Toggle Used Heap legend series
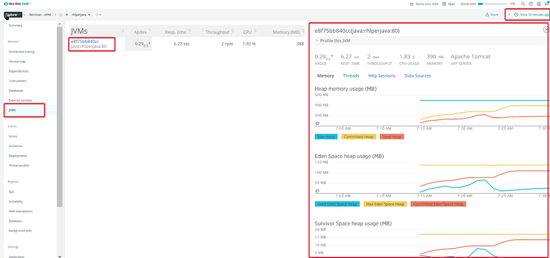The image size is (550, 258). (391, 137)
